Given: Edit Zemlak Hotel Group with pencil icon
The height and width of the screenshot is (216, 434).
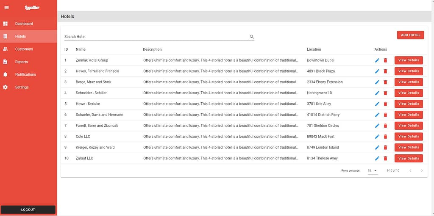Looking at the screenshot, I should click(x=377, y=60).
